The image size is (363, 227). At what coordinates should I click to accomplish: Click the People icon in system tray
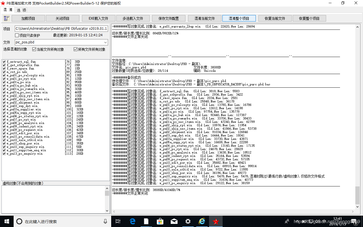click(287, 221)
